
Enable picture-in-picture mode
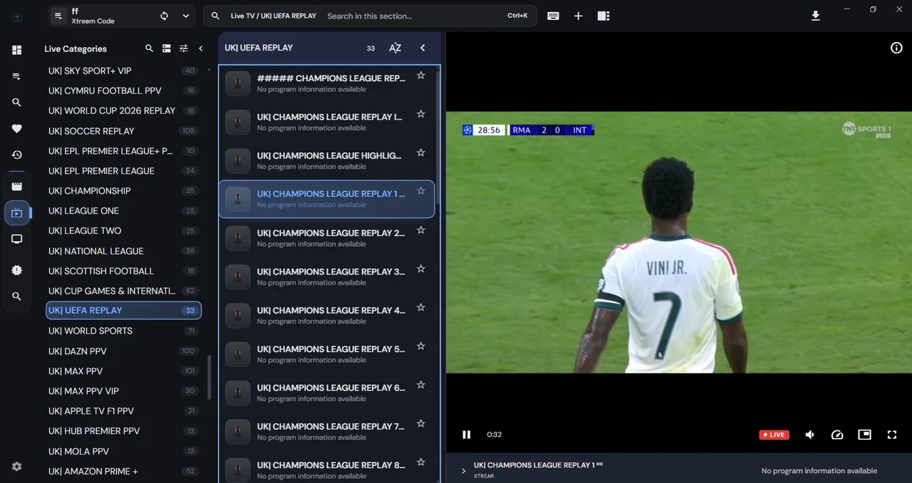coord(864,435)
